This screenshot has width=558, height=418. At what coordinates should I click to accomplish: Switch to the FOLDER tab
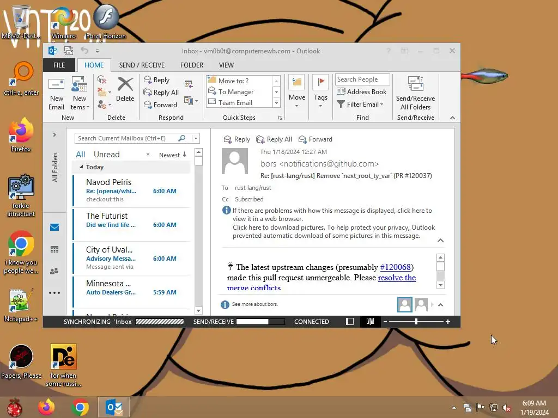pyautogui.click(x=192, y=65)
